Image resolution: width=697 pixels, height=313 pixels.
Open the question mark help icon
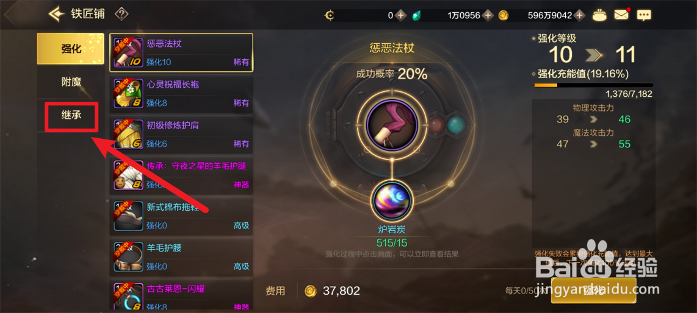tap(121, 15)
